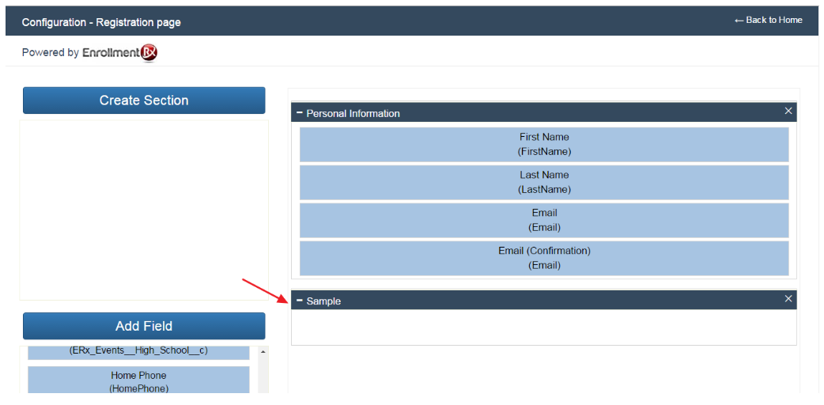The height and width of the screenshot is (405, 824).
Task: Click the Personal Information header title
Action: pos(353,113)
